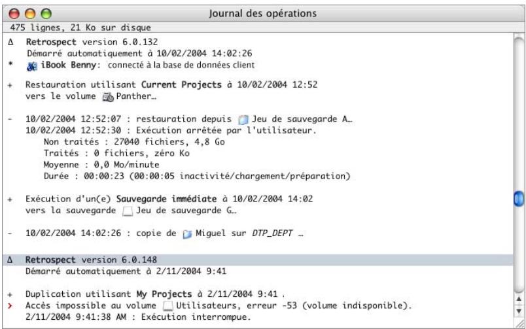This screenshot has width=526, height=329.
Task: Click the red error arrow marker
Action: pyautogui.click(x=10, y=305)
